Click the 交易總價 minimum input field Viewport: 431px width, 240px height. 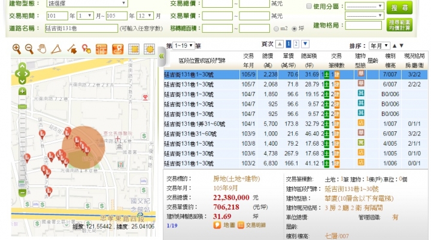[x=217, y=4]
